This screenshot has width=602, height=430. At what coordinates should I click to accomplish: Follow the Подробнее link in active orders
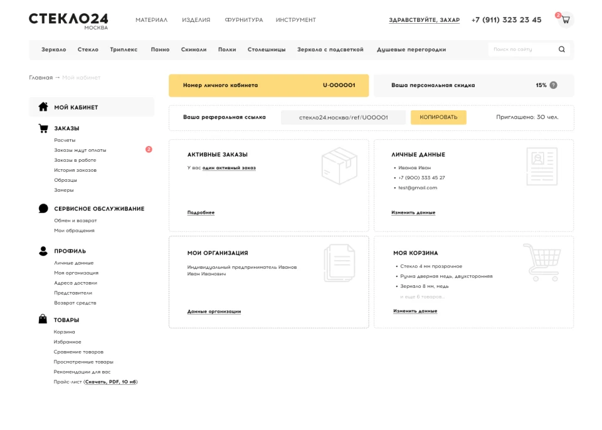pyautogui.click(x=201, y=212)
